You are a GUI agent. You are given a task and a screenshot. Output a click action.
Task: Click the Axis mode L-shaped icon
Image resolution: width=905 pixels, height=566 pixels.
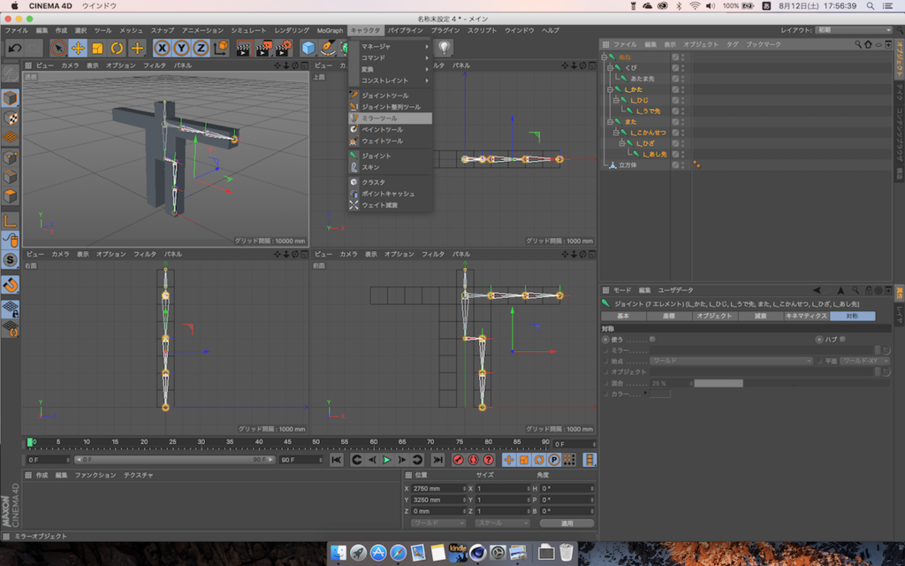(11, 221)
